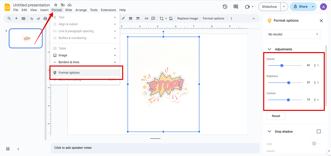
Task: Open the Share options dropdown arrow
Action: tap(313, 7)
